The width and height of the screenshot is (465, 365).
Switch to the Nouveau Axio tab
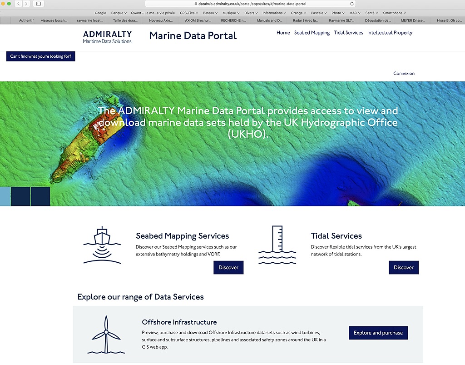[160, 20]
